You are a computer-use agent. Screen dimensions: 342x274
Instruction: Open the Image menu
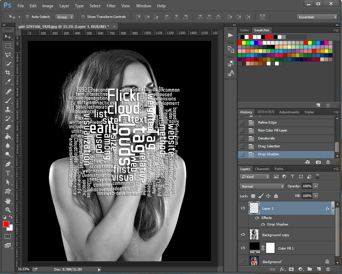click(x=48, y=6)
